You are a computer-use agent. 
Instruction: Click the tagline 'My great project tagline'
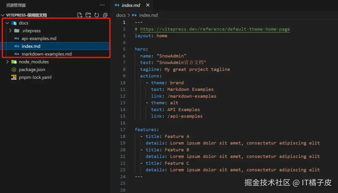(x=197, y=69)
